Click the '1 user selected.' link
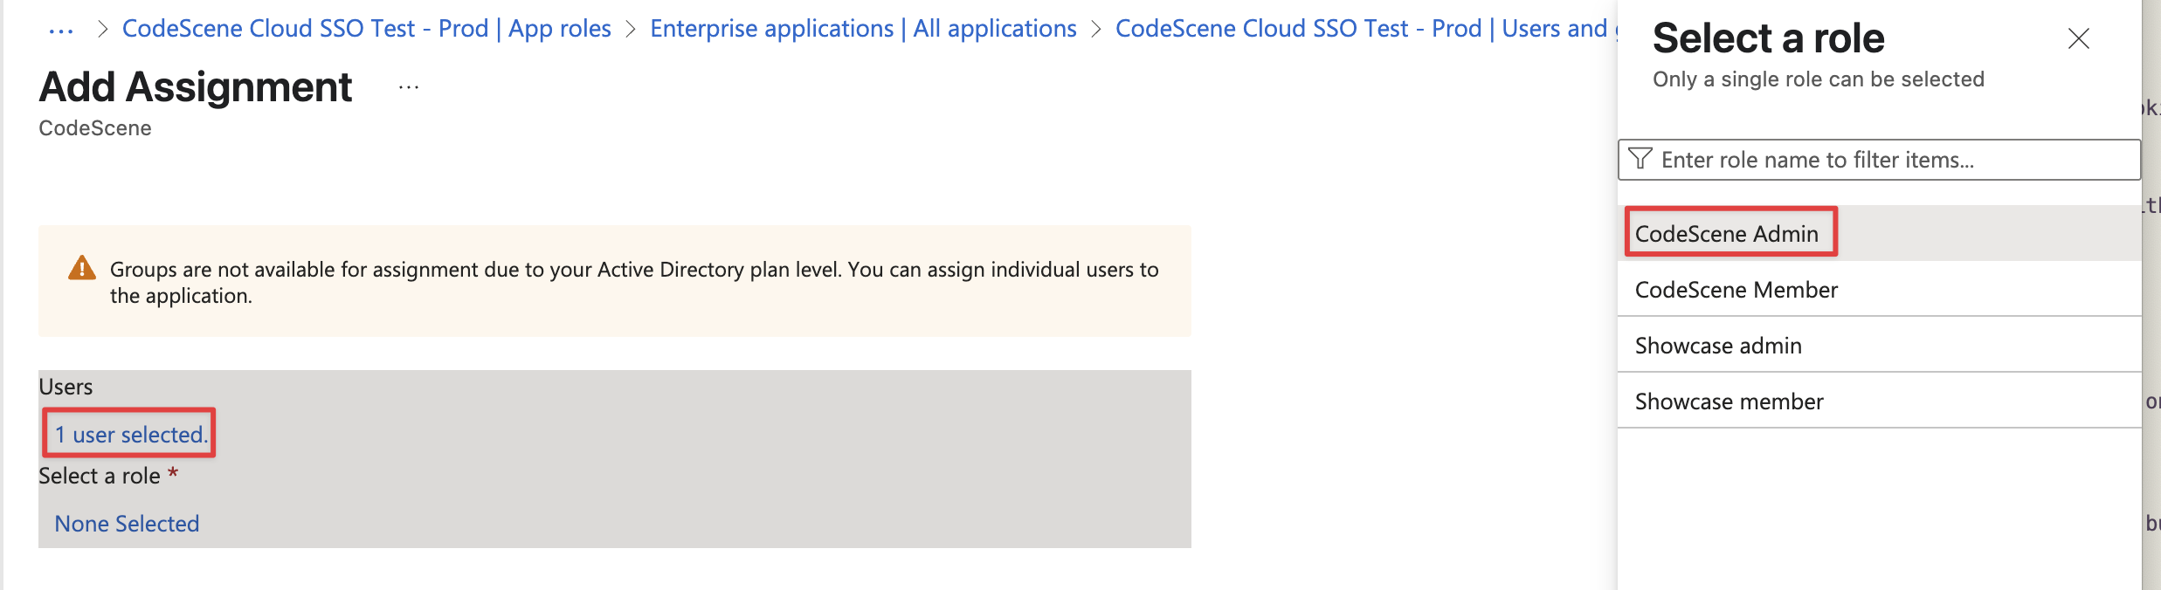Screen dimensions: 2161x590 click(131, 435)
